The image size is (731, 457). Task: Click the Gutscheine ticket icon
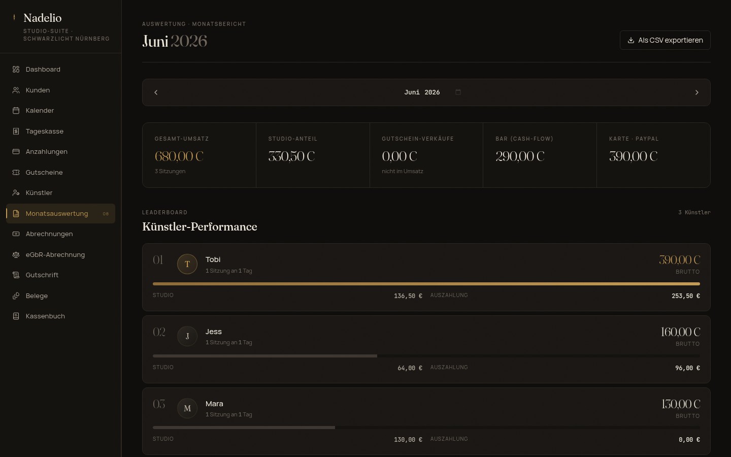pos(16,172)
